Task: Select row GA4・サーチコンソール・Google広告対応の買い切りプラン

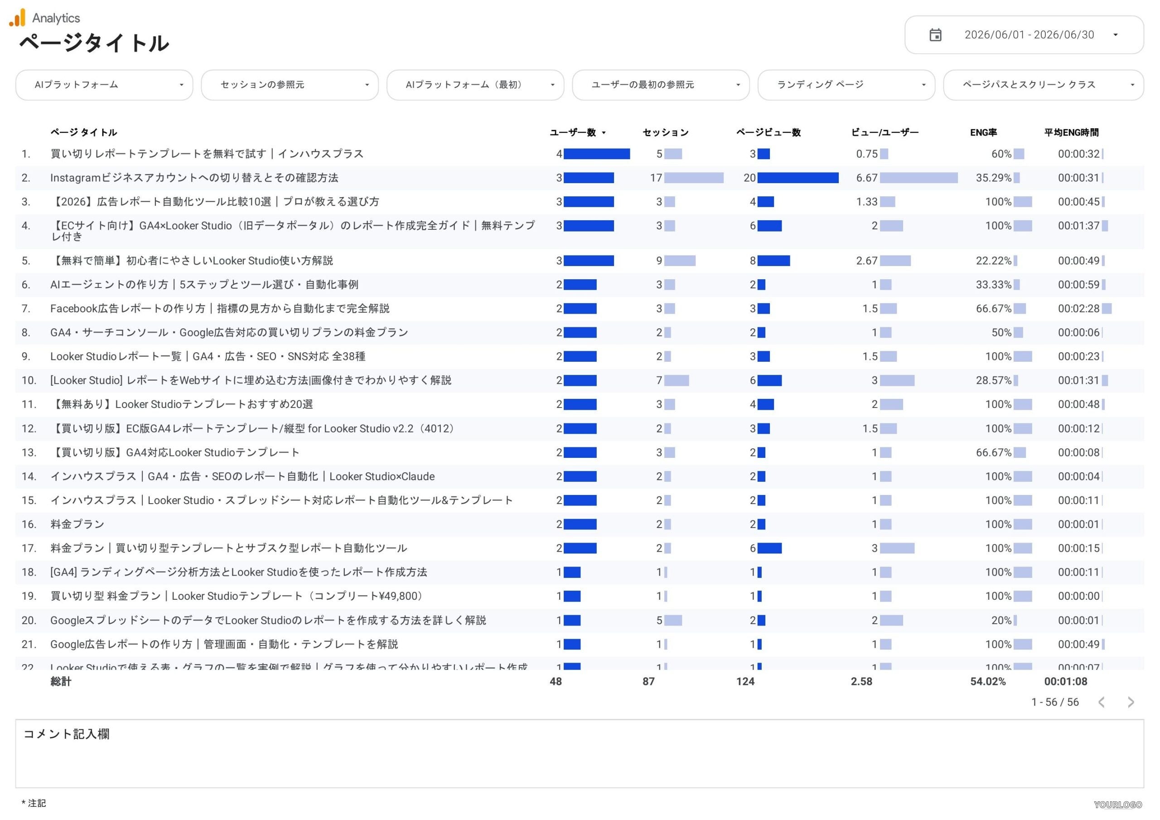Action: tap(580, 333)
